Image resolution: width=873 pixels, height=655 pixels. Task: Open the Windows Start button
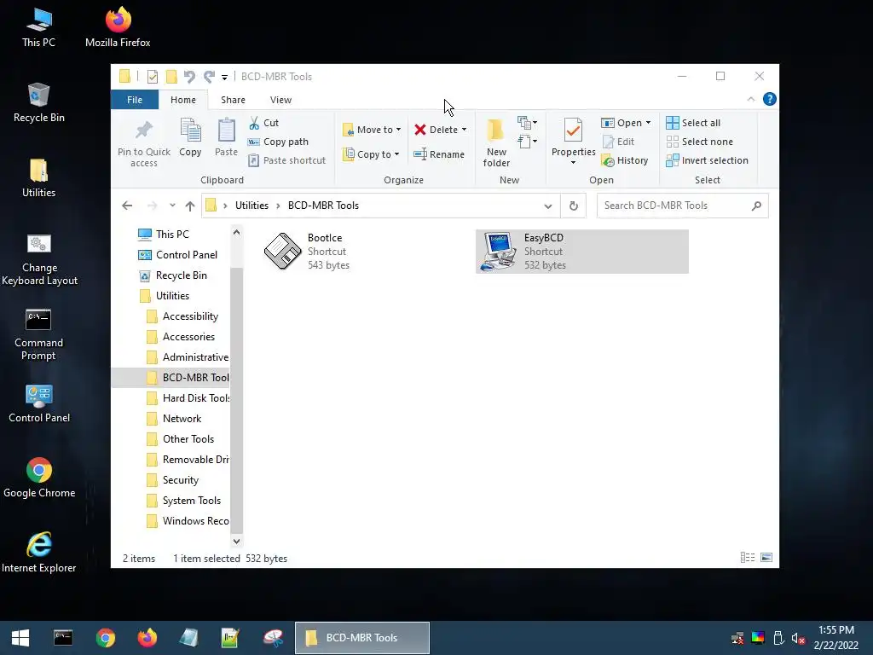click(x=20, y=638)
